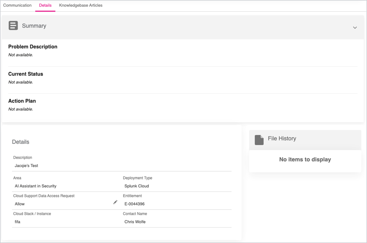This screenshot has height=243, width=367.
Task: Click the Allow access request value
Action: pyautogui.click(x=20, y=204)
